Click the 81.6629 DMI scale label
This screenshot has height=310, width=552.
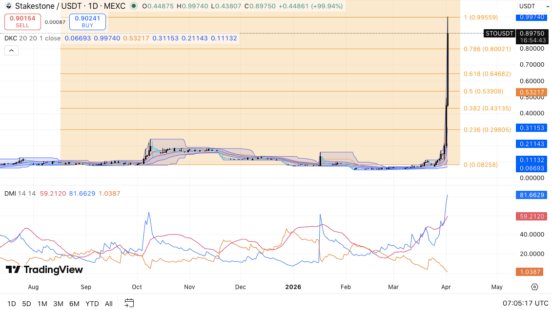tap(531, 195)
